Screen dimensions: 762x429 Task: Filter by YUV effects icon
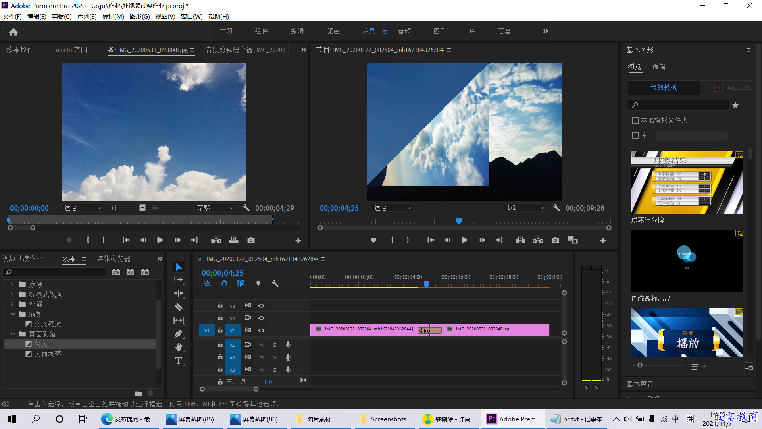coord(145,272)
